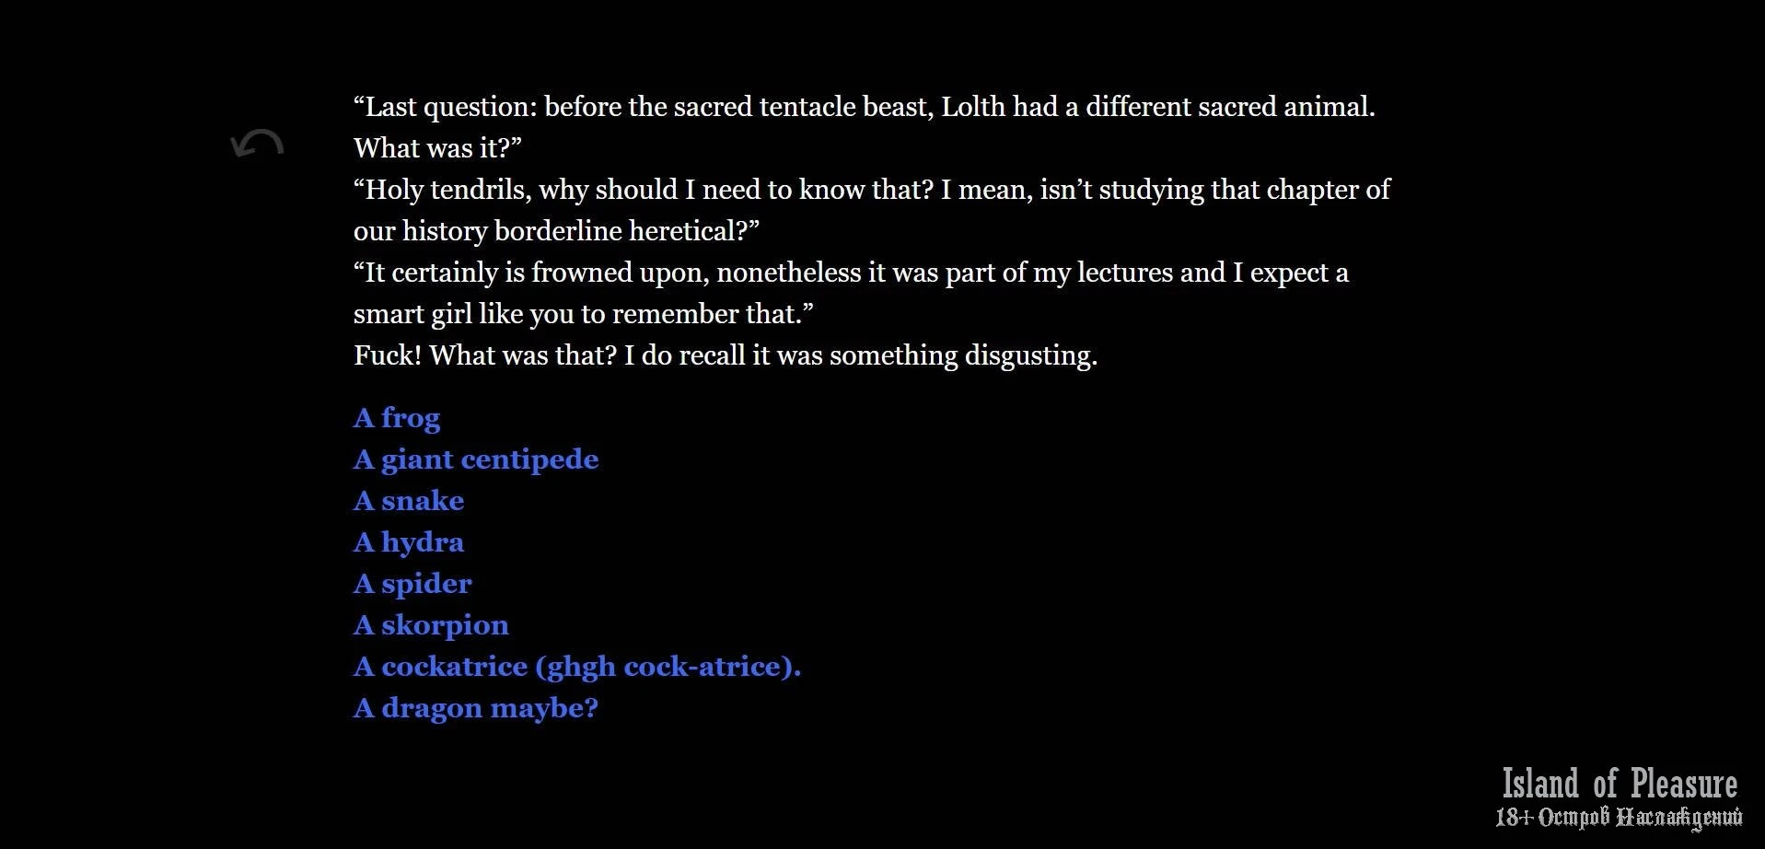Click the 'It certainly is frowned upon' line
Image resolution: width=1765 pixels, height=849 pixels.
click(851, 273)
